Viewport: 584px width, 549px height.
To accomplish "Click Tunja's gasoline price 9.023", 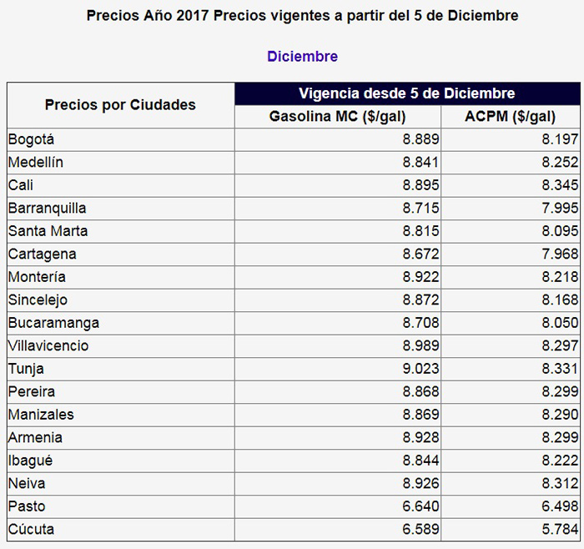I will point(415,369).
